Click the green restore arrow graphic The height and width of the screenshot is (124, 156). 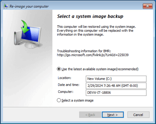(25, 26)
